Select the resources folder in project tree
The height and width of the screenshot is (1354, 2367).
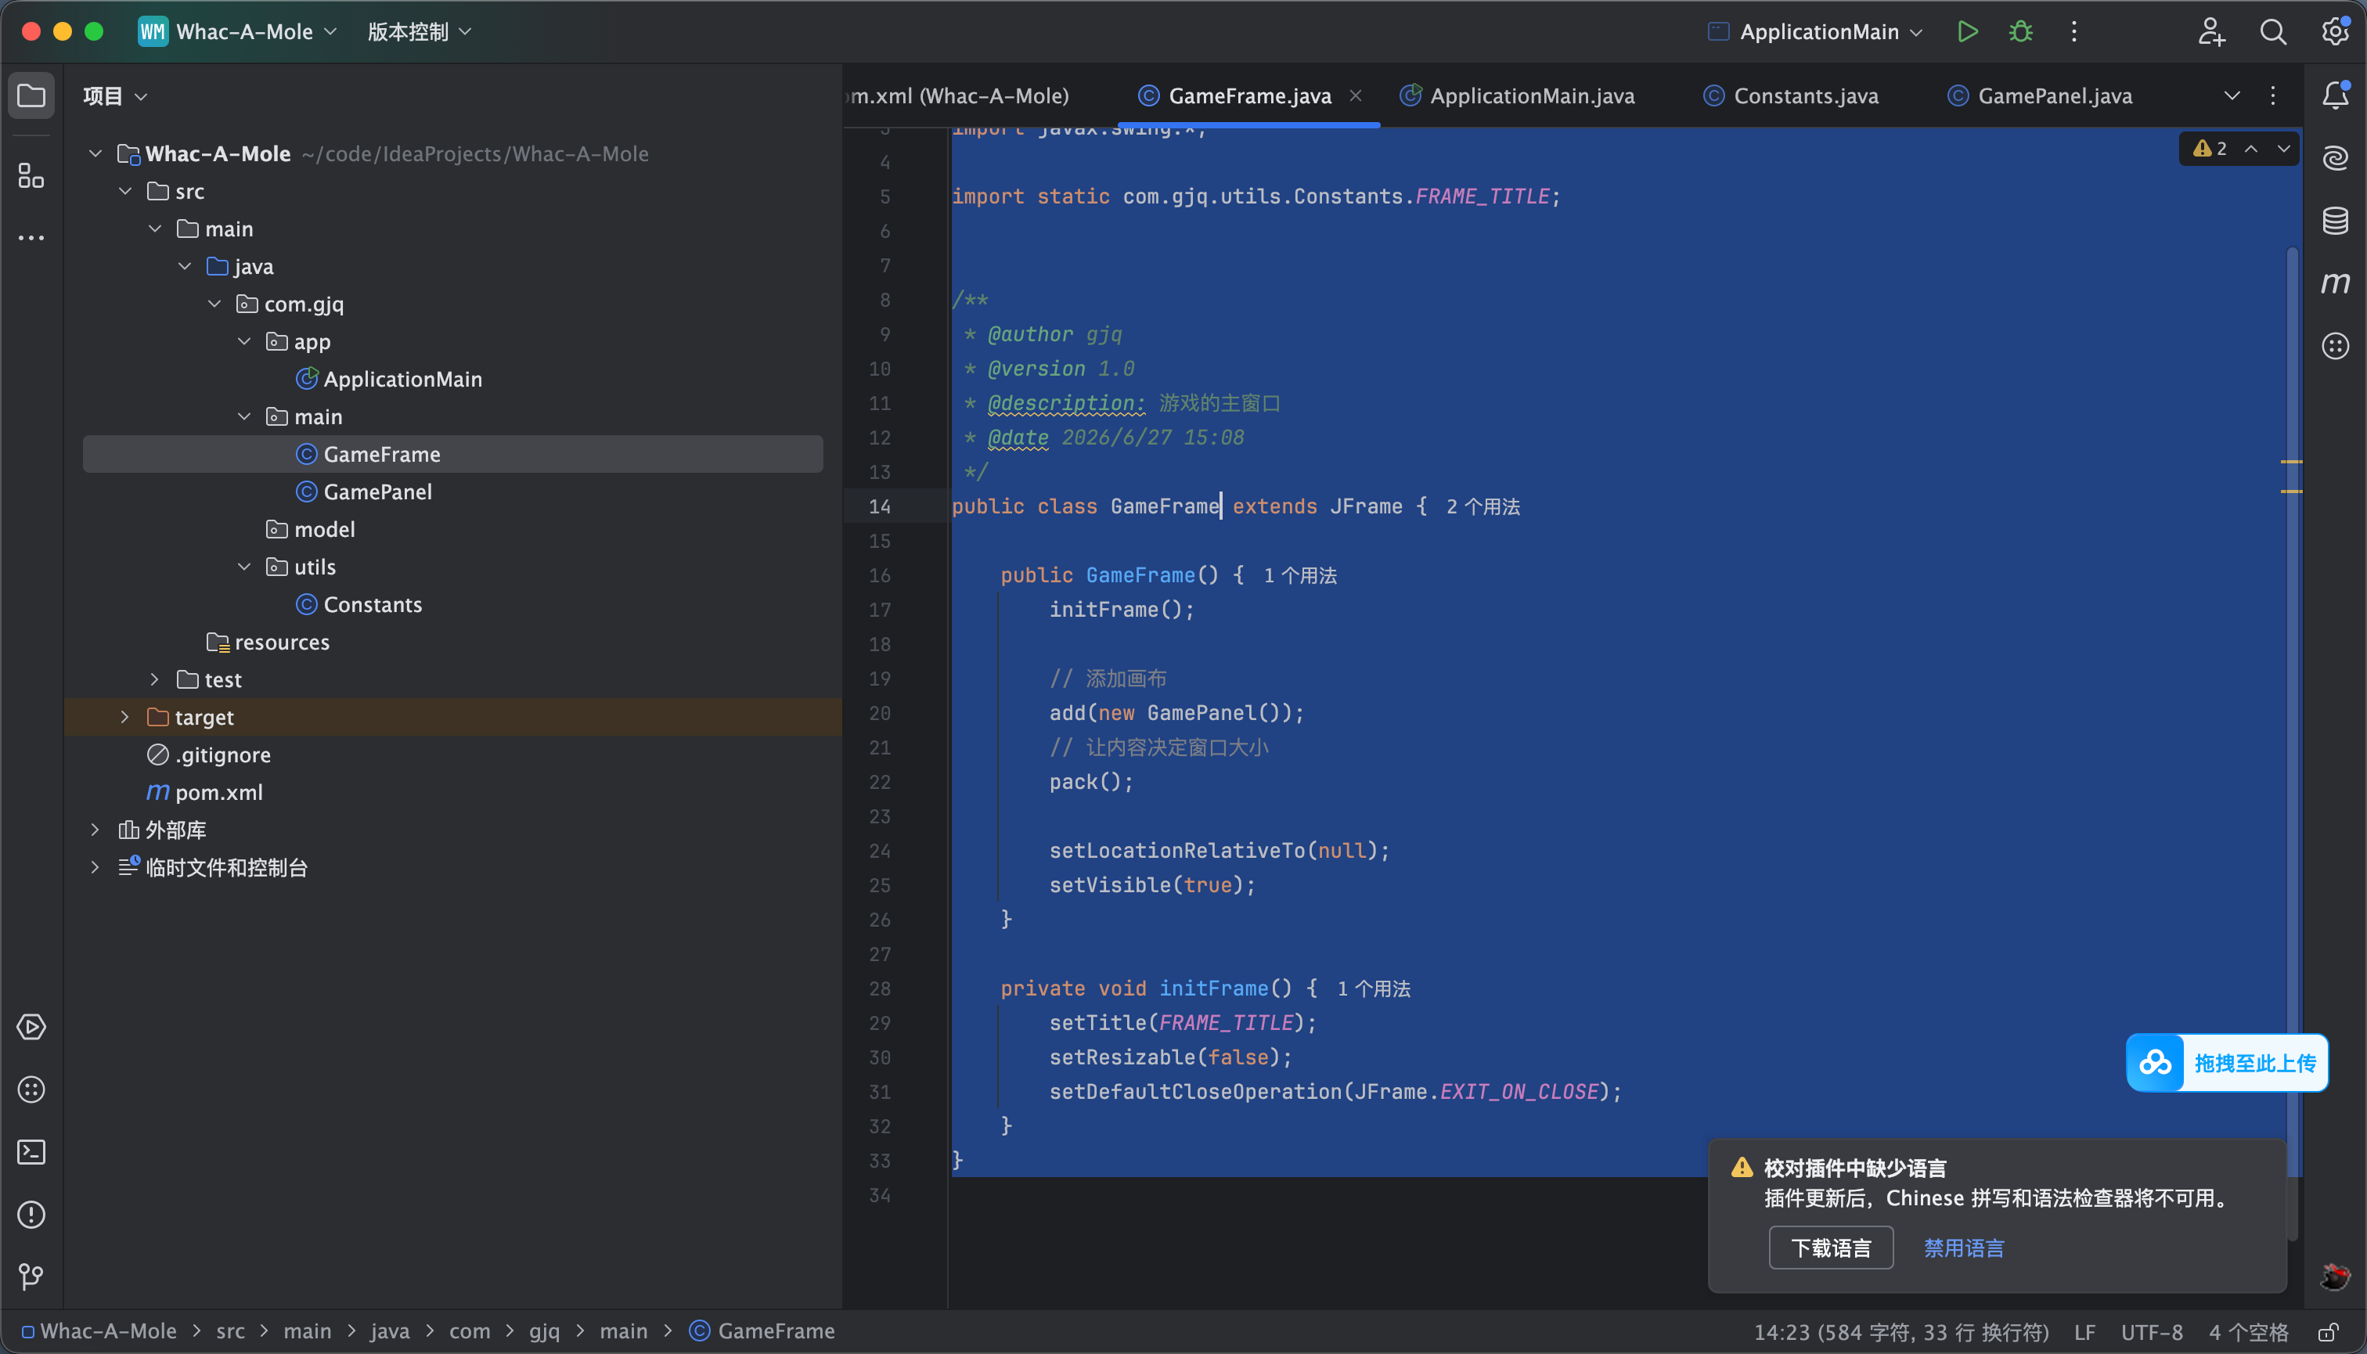282,643
